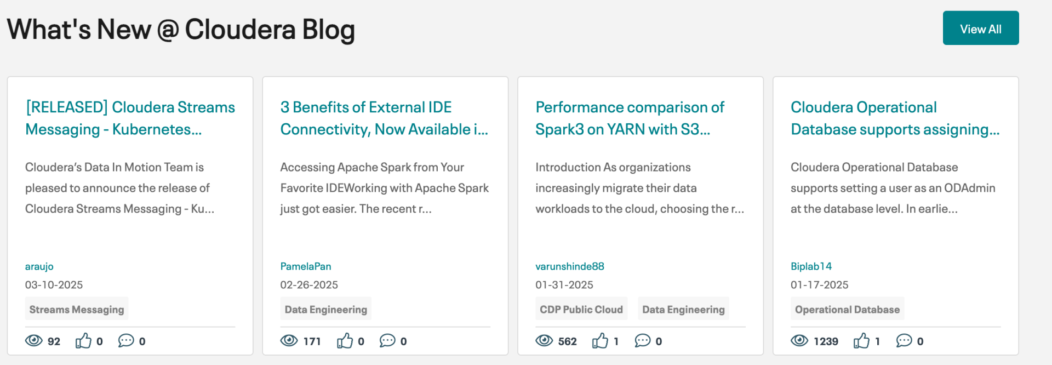Visit author varunshinde88's profile
This screenshot has height=365, width=1052.
coord(569,266)
